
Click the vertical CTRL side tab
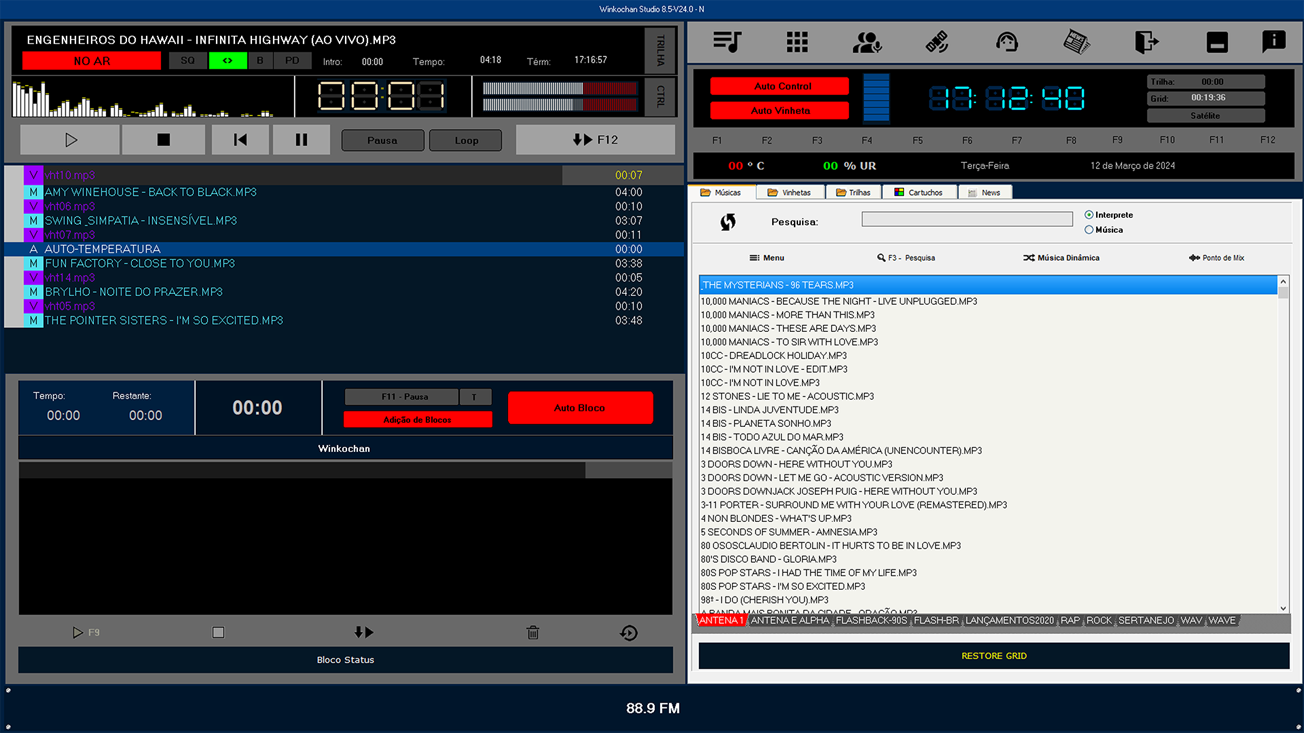coord(660,96)
